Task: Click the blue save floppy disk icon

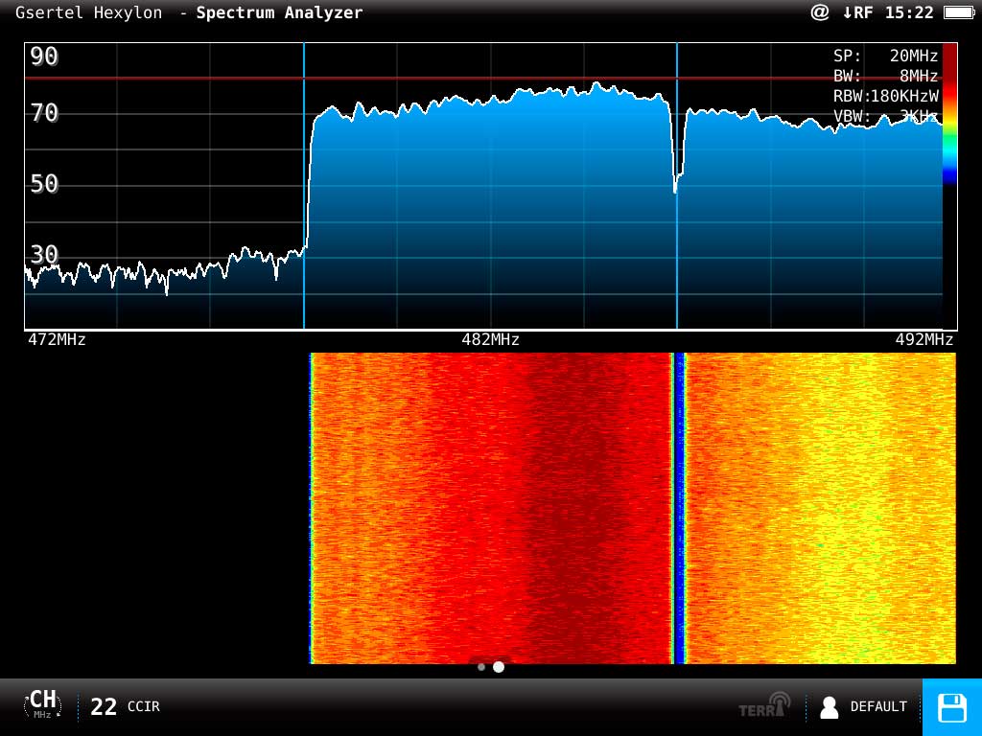Action: [951, 707]
